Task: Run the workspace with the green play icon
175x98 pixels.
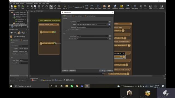Action: (x=23, y=7)
